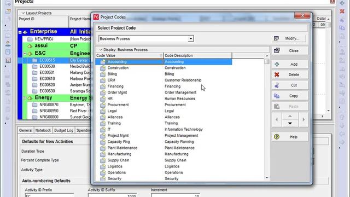Select the CRM code row icon
350x197 pixels.
103,80
